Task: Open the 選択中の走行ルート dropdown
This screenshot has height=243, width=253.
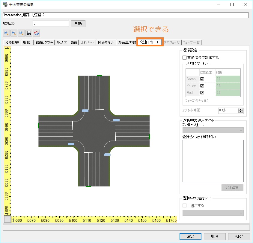Action: [213, 213]
